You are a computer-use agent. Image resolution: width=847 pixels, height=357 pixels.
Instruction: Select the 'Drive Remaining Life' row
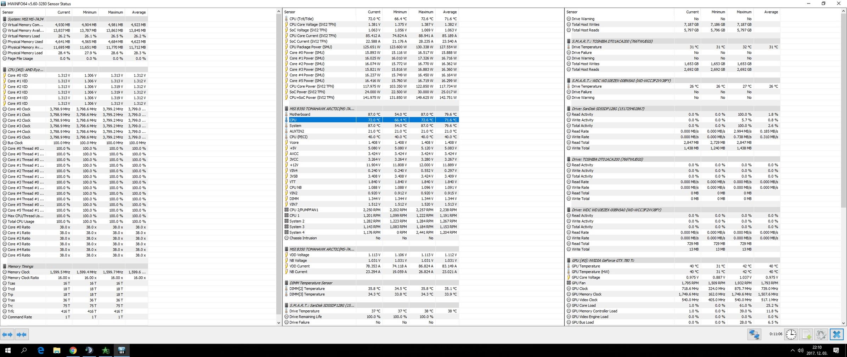(371, 317)
